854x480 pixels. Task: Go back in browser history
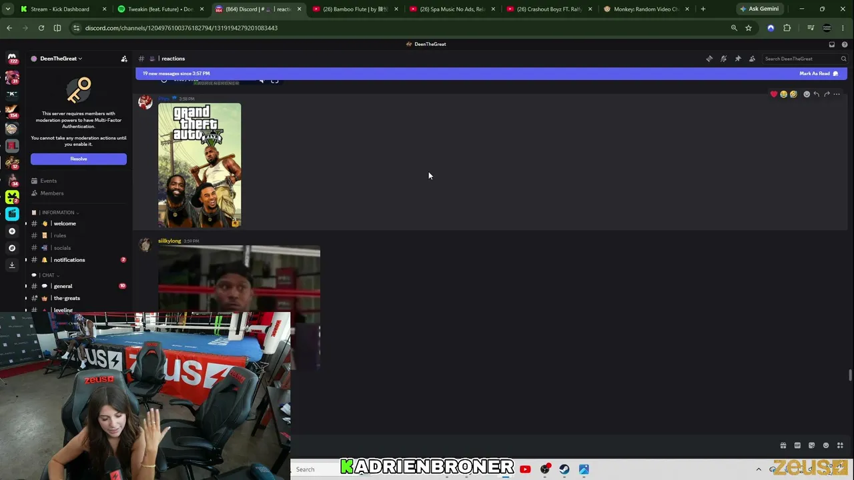[x=9, y=28]
